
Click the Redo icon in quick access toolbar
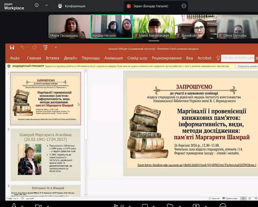pyautogui.click(x=34, y=48)
